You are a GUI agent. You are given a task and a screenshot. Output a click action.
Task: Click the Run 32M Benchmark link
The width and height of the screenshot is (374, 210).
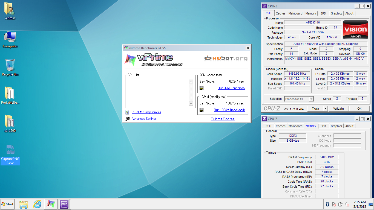tap(231, 88)
